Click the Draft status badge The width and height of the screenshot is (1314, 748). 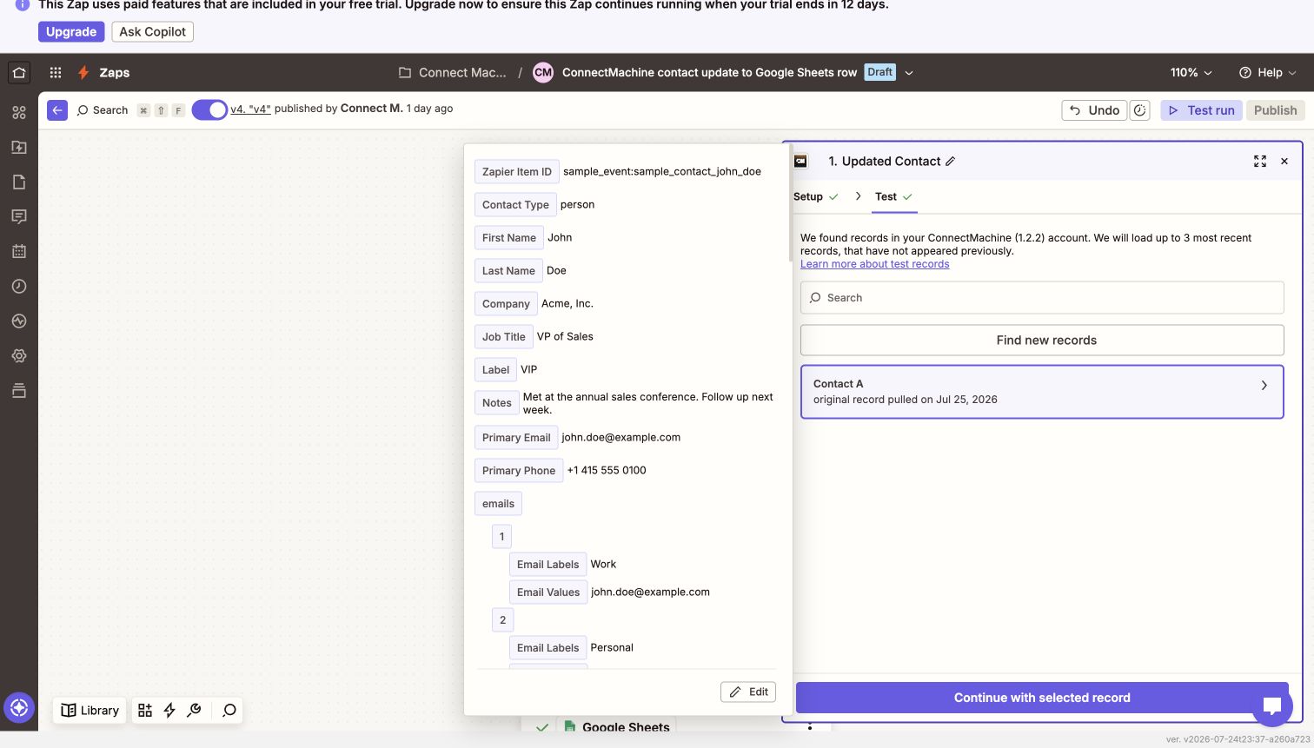(879, 73)
